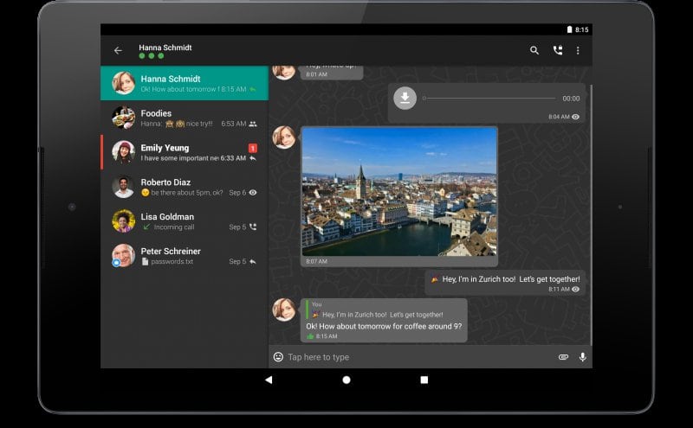Open the Peter Schreiner chat
The width and height of the screenshot is (693, 428).
click(x=185, y=255)
